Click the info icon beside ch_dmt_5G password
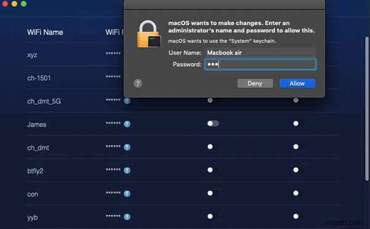The height and width of the screenshot is (229, 370). coord(127,101)
